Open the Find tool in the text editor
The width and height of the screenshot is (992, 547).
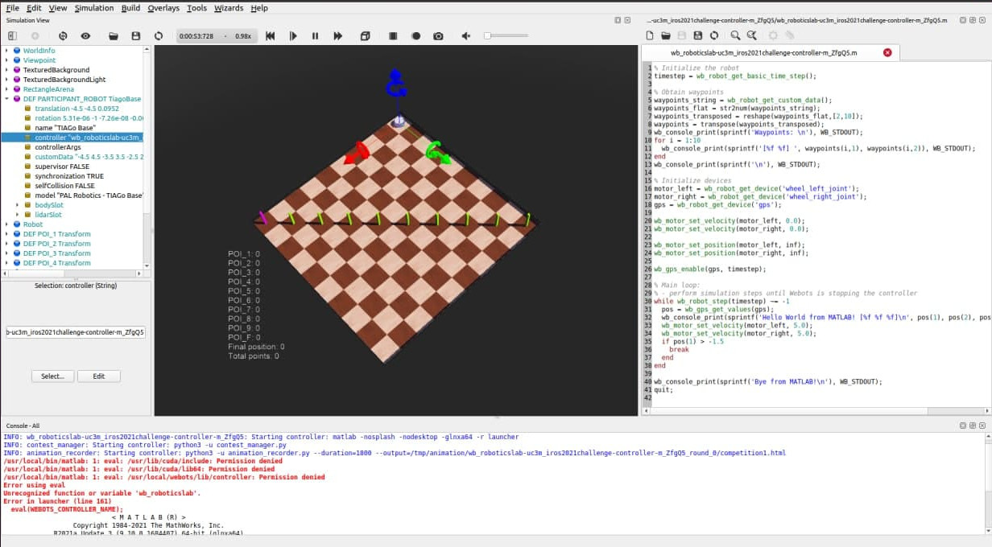pyautogui.click(x=735, y=35)
